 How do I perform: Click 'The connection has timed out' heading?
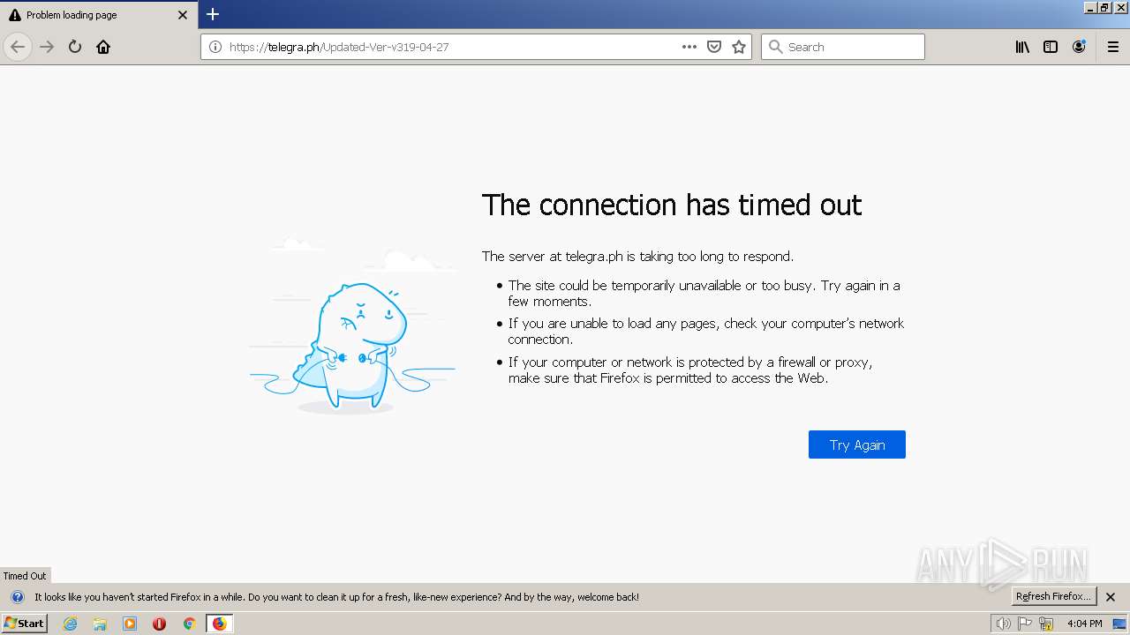(x=672, y=205)
